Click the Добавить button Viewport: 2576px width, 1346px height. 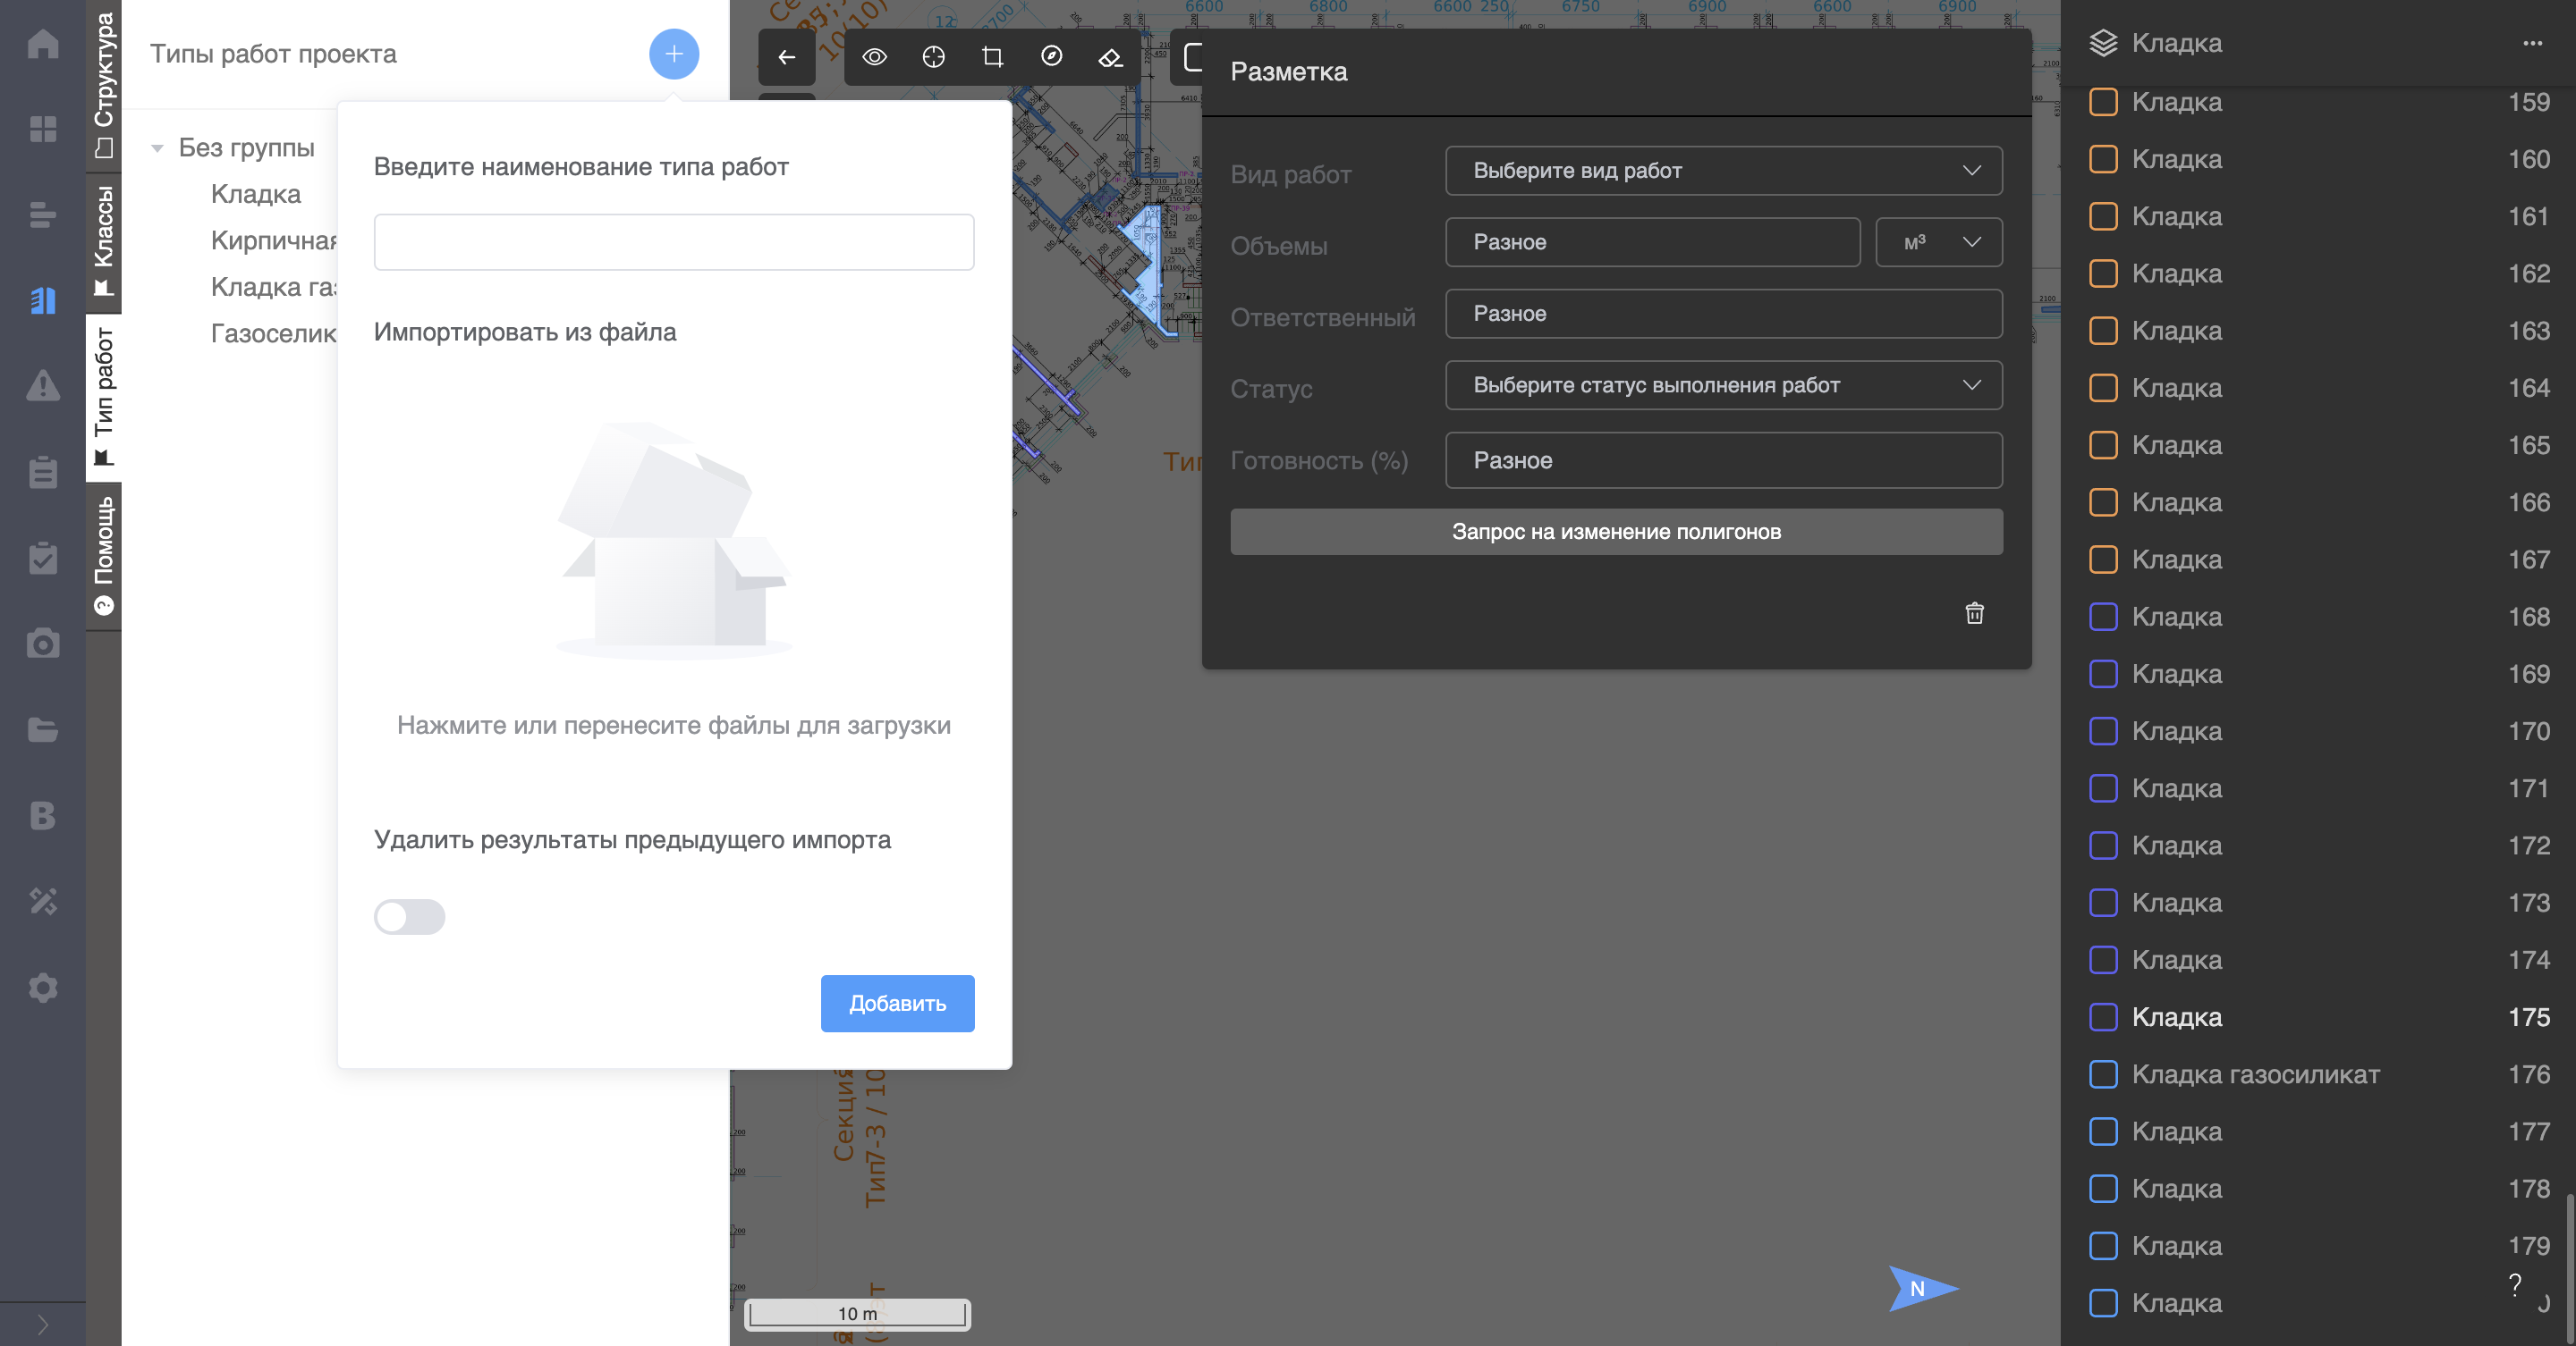pyautogui.click(x=897, y=1004)
